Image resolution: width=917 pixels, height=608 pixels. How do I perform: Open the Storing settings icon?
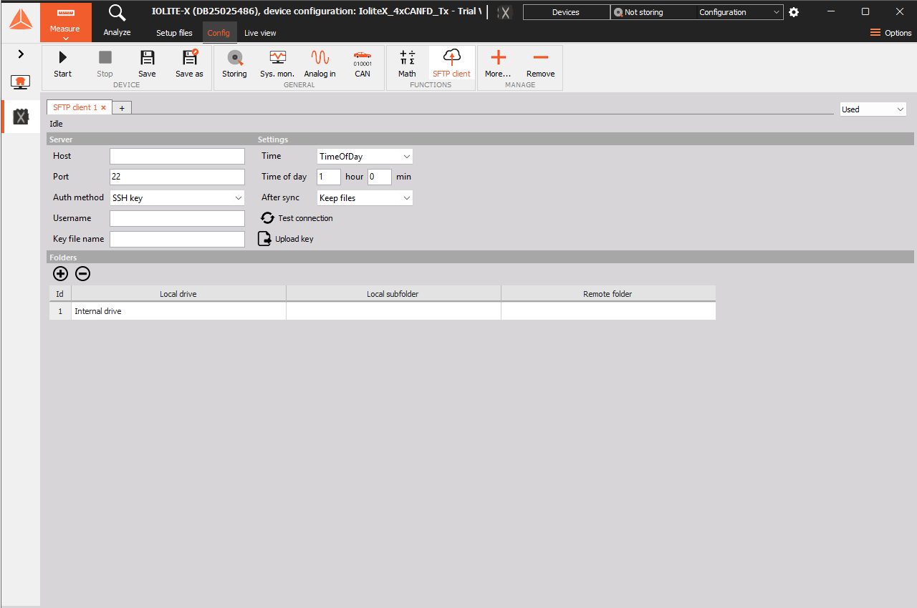[234, 58]
